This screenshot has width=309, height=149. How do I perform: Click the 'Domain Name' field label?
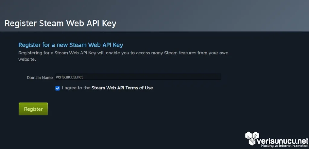pos(40,78)
